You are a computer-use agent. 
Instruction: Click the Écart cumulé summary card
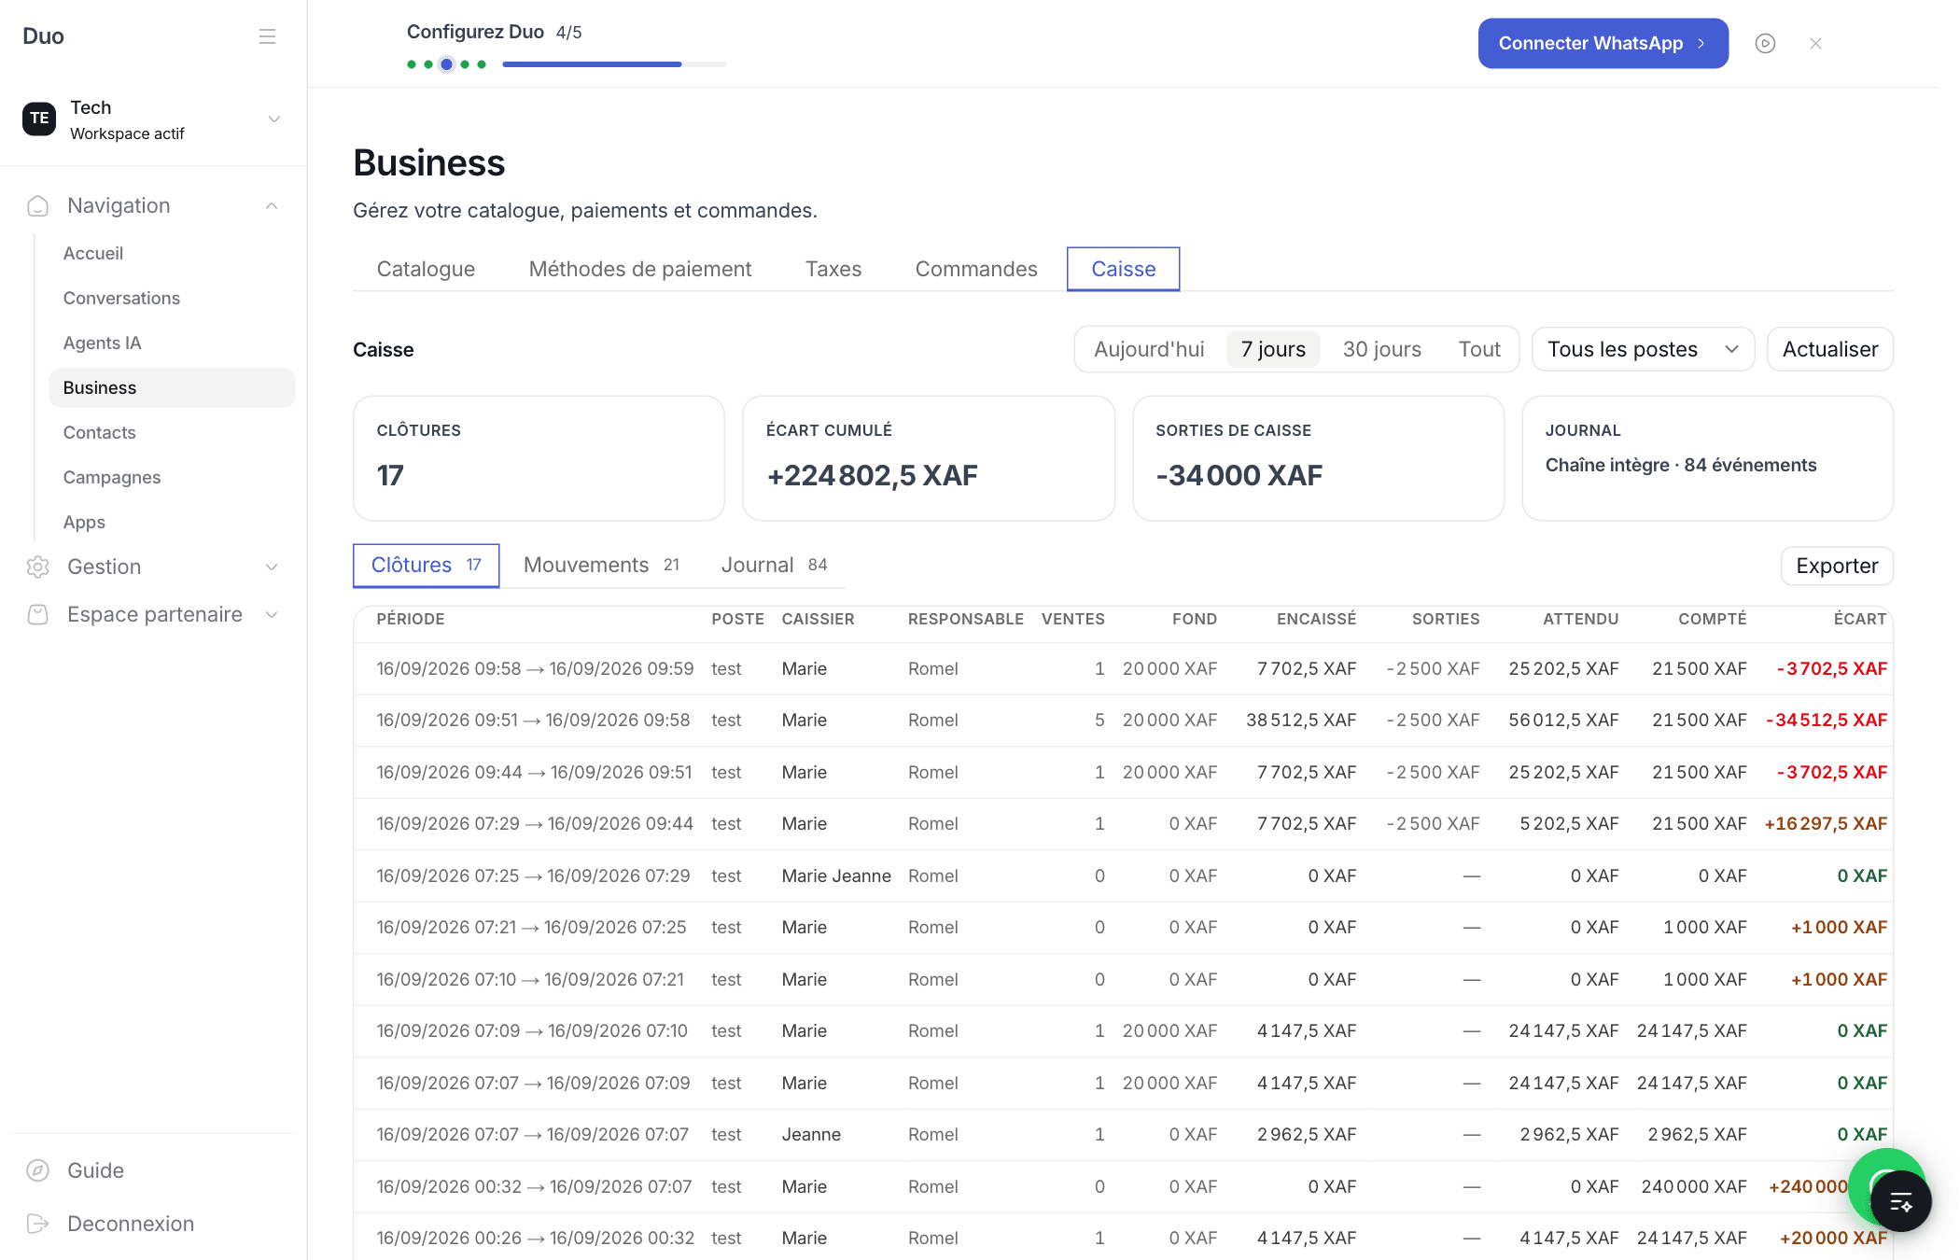pos(929,458)
